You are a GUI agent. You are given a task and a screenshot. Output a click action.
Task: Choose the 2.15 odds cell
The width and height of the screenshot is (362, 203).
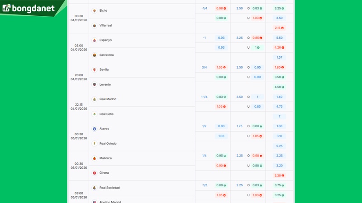[x=279, y=28]
